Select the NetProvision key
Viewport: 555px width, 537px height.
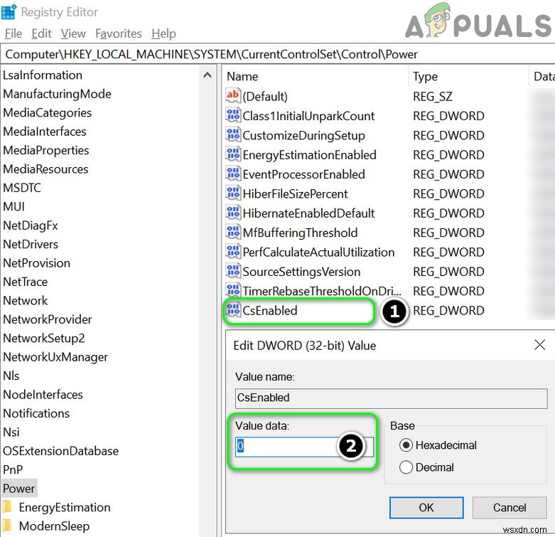(x=36, y=263)
